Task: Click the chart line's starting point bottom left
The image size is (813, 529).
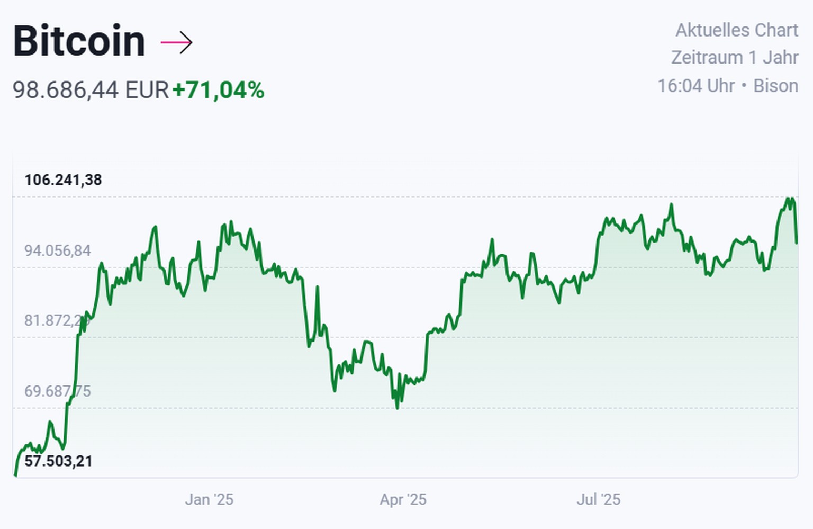Action: point(15,475)
